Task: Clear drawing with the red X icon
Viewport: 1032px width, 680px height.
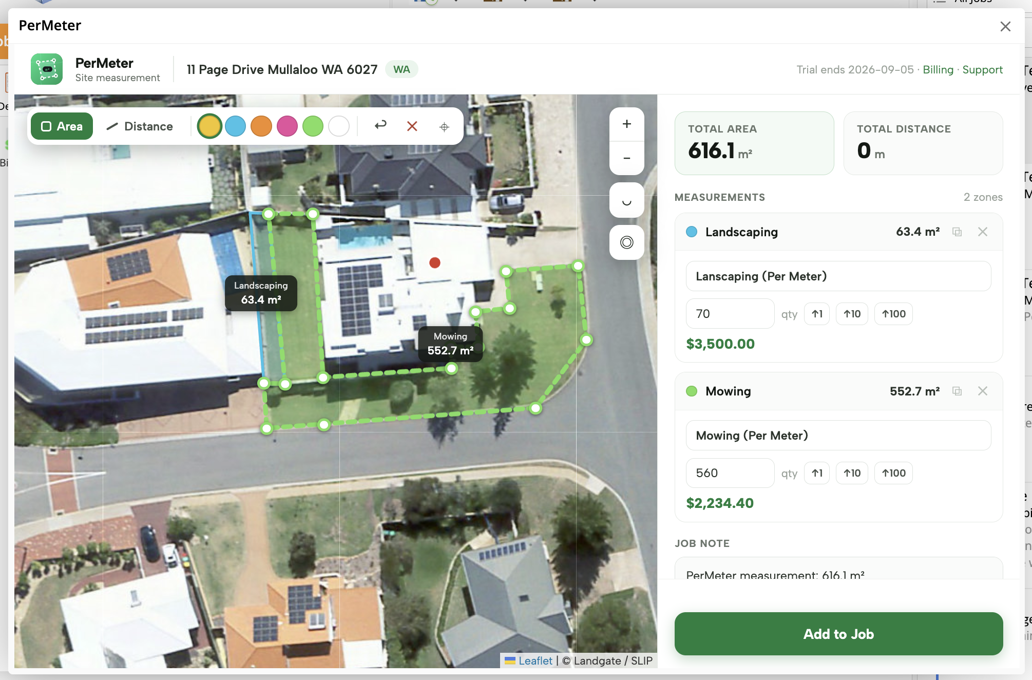Action: [412, 126]
